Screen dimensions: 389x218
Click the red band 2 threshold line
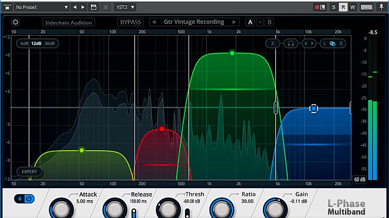(x=161, y=164)
